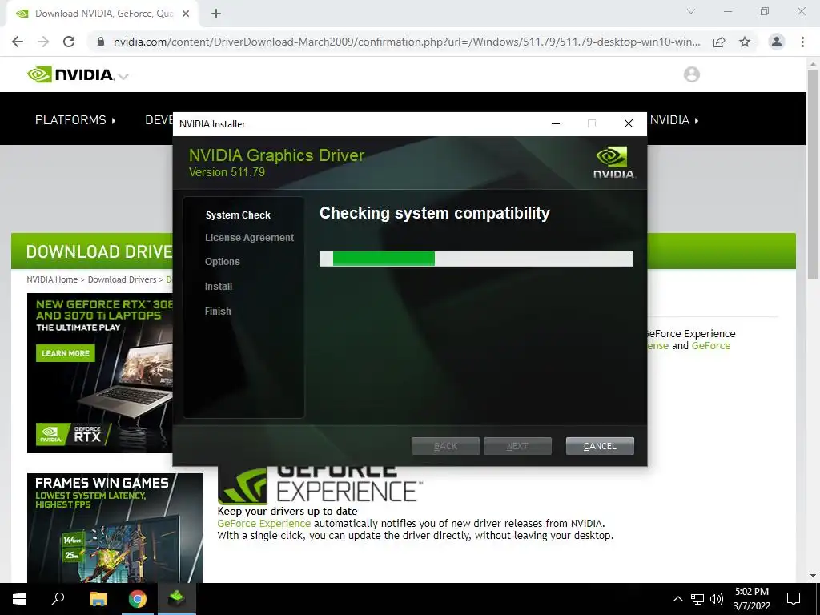
Task: Click the page vertical scrollbar
Action: click(x=813, y=175)
